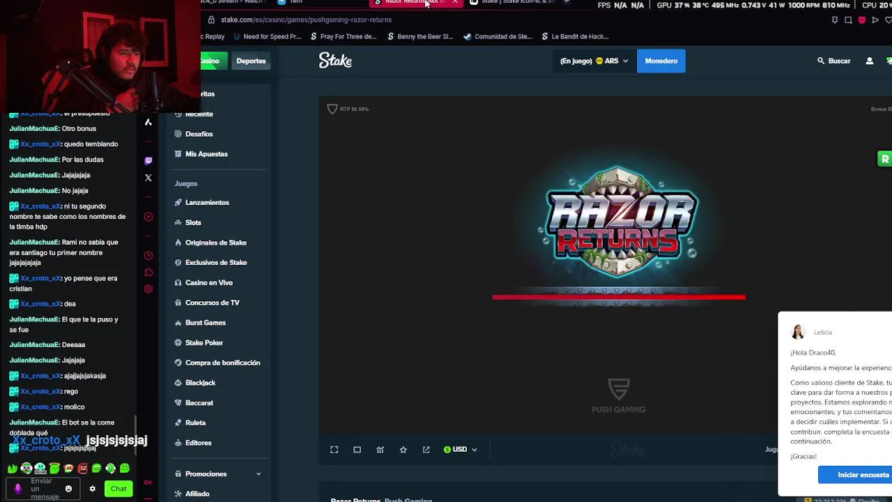Click the Baccarat icon
The width and height of the screenshot is (892, 502).
click(x=178, y=402)
